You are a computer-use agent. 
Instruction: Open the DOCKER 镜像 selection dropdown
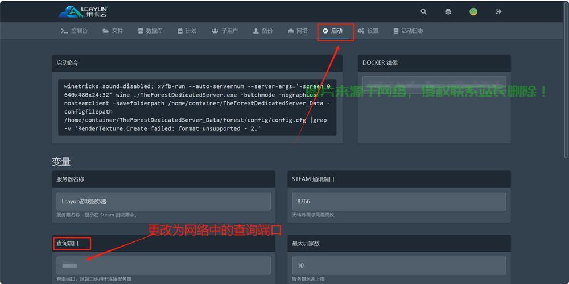coord(434,85)
